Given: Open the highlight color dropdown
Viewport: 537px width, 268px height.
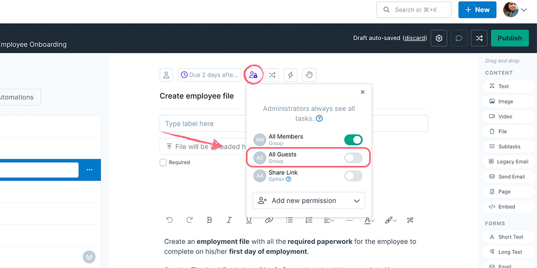Looking at the screenshot, I should point(390,220).
